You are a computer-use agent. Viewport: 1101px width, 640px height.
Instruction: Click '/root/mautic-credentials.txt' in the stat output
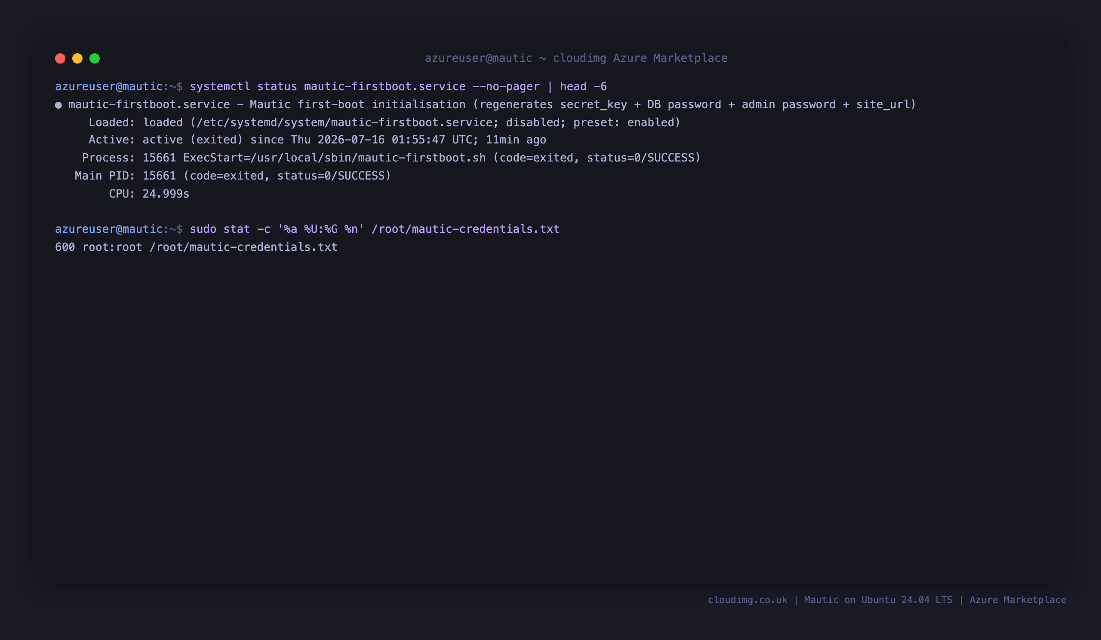coord(243,247)
